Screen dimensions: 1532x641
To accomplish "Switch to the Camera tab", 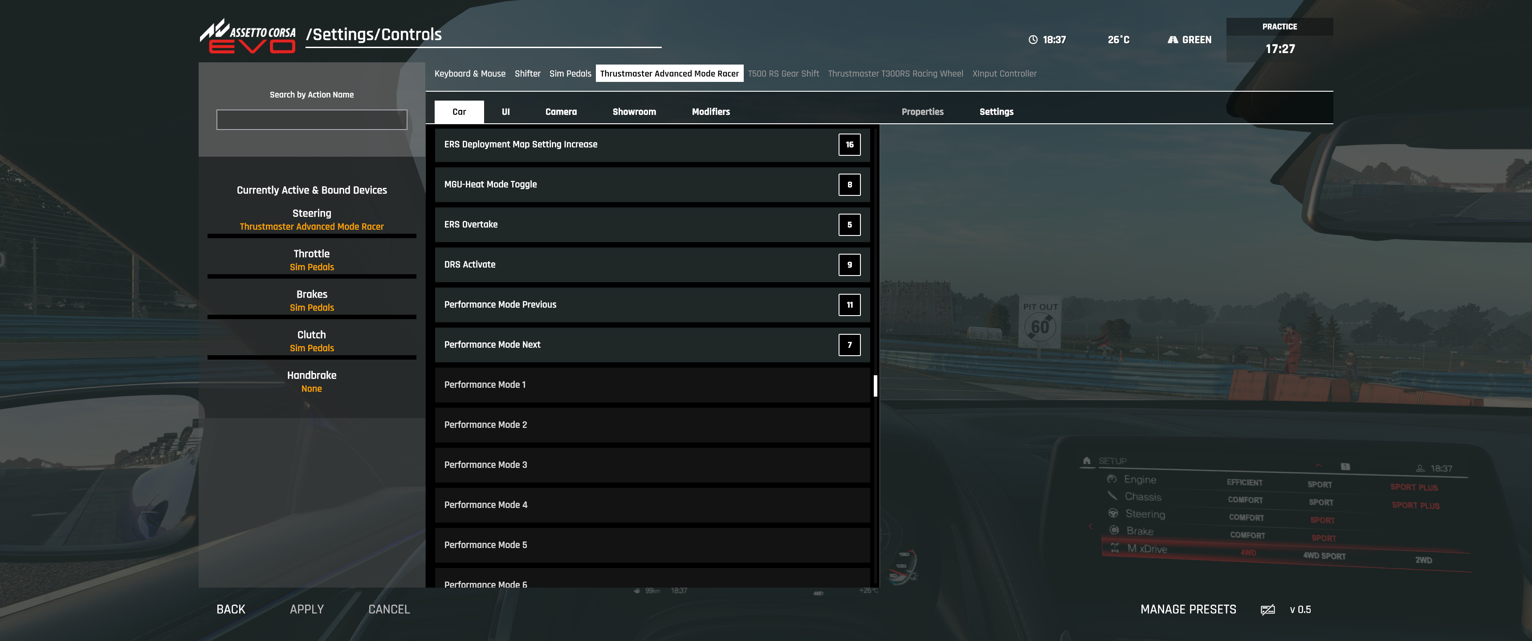I will [560, 112].
